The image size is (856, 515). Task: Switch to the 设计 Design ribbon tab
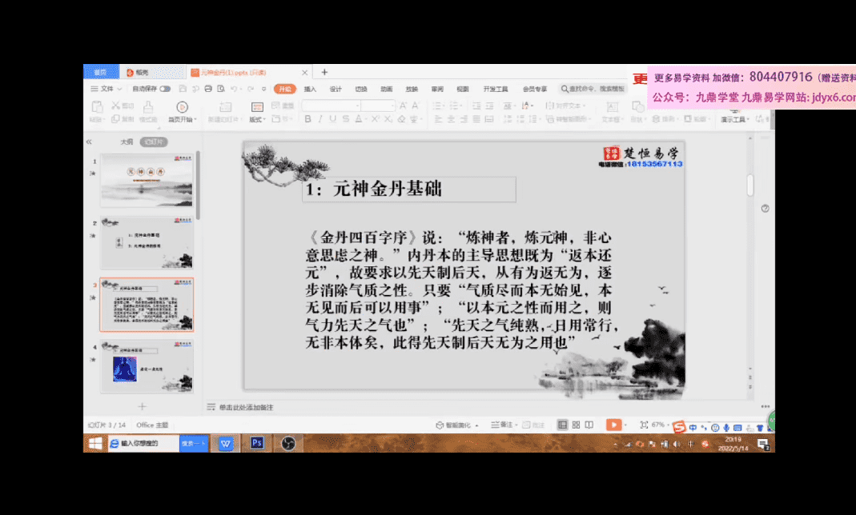[x=336, y=89]
